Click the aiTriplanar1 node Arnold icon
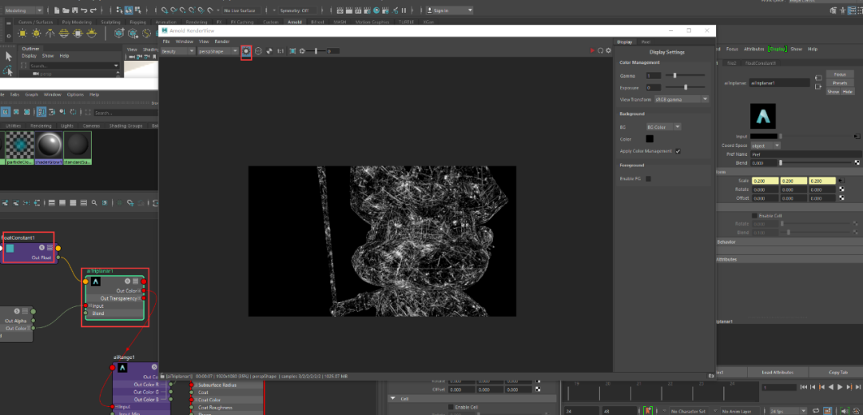Screen dimensions: 863x415 (96, 281)
